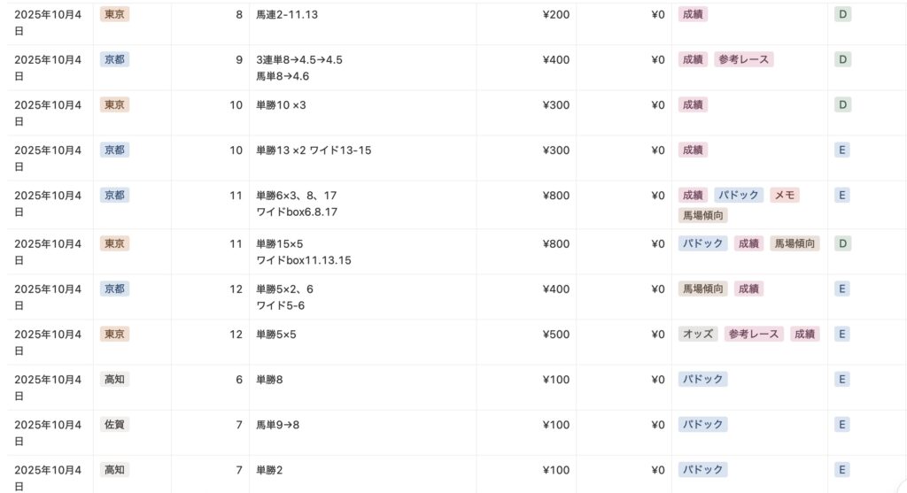Open the 馬連2-11.13 bet cell
This screenshot has height=493, width=907.
pos(286,15)
